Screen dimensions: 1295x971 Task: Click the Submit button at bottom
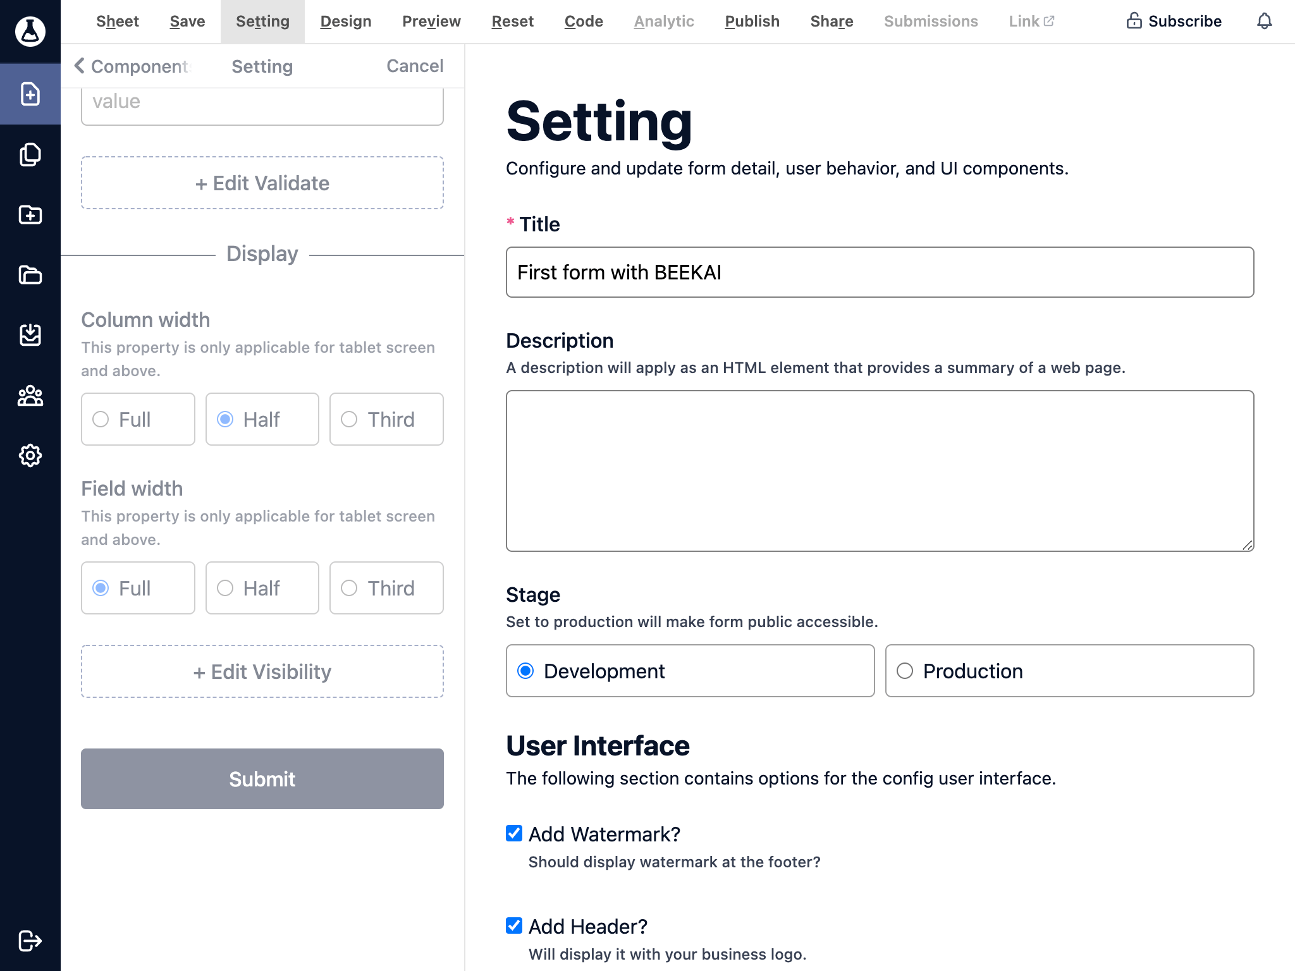click(262, 778)
